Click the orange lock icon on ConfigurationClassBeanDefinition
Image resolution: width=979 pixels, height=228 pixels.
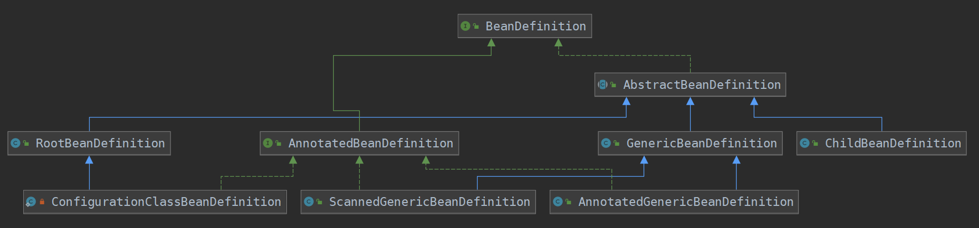pyautogui.click(x=42, y=202)
